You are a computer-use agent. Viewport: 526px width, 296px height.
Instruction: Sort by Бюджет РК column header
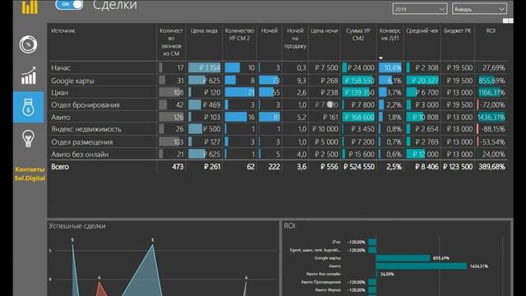point(458,31)
